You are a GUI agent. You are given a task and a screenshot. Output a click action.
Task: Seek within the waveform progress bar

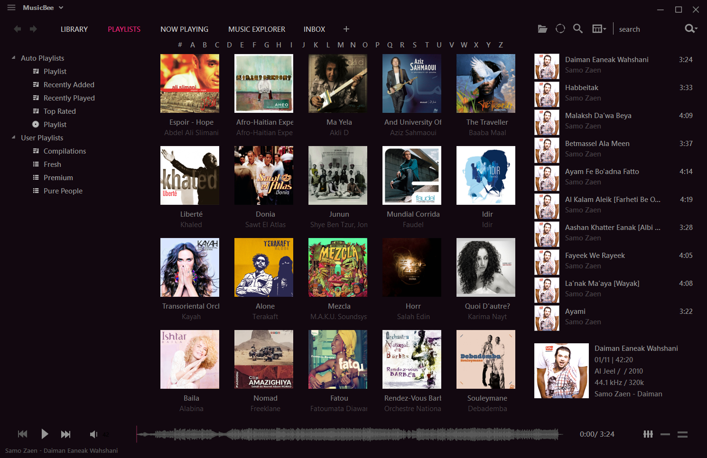pyautogui.click(x=350, y=434)
